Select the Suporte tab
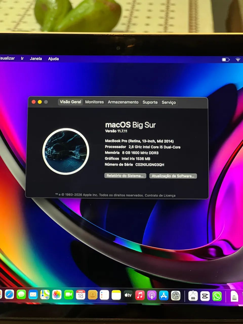This screenshot has height=324, width=243. [x=150, y=102]
